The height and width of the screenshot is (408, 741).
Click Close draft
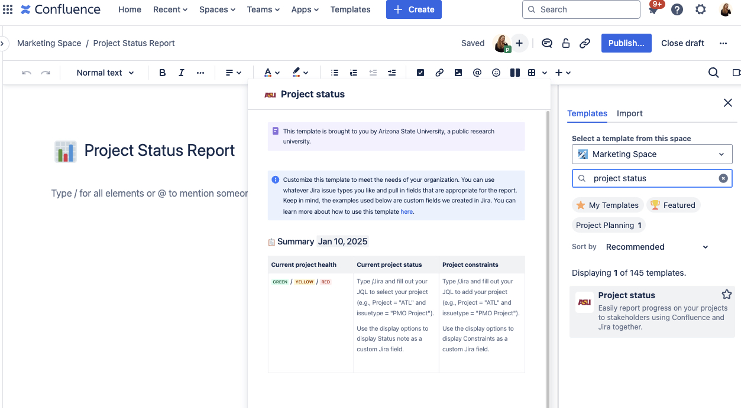click(x=682, y=43)
